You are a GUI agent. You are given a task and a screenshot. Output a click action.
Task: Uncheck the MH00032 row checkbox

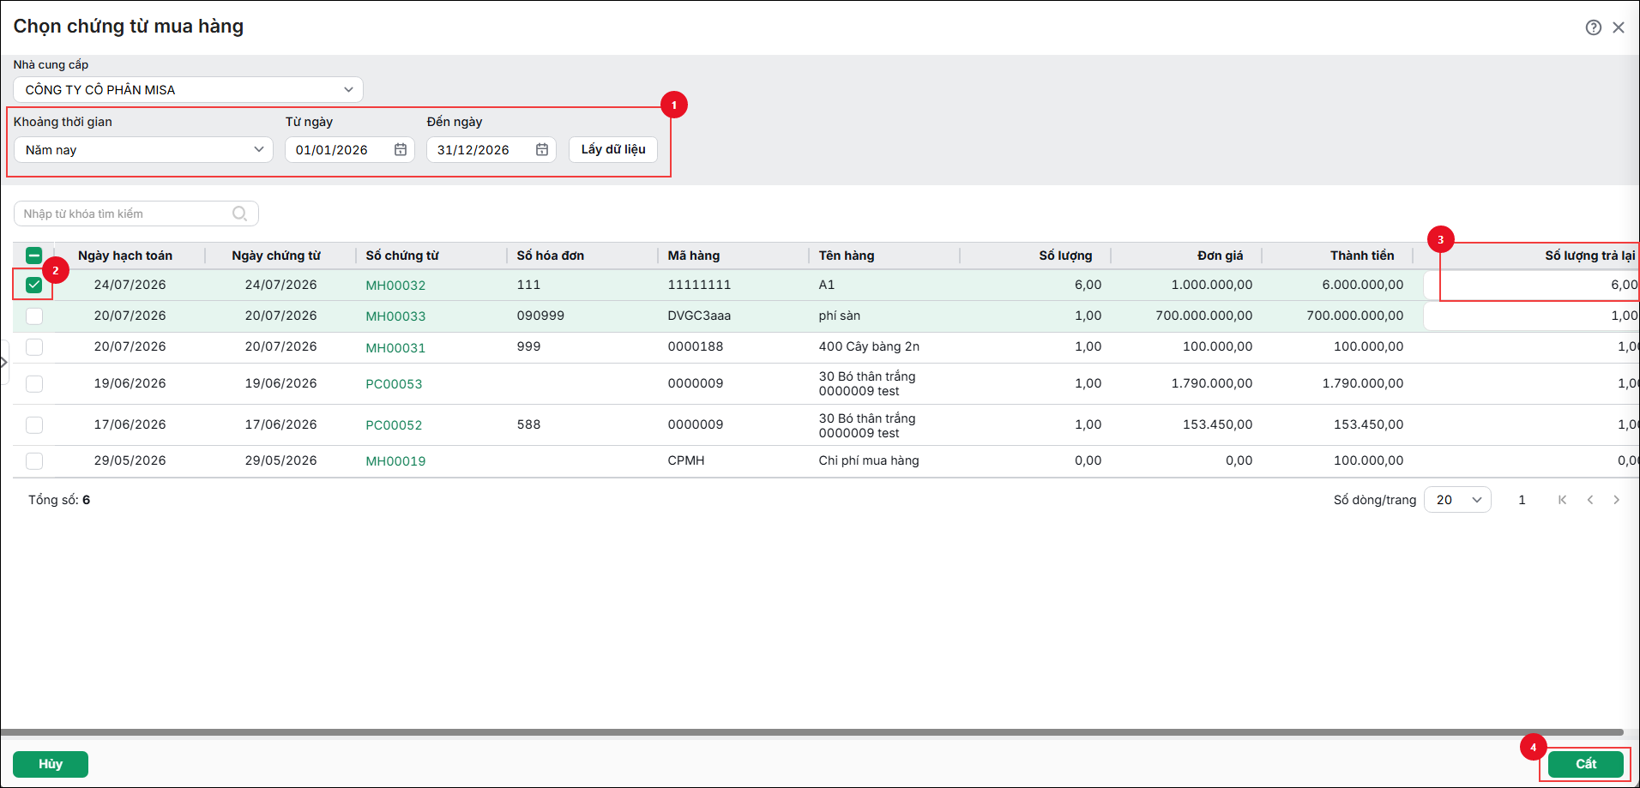coord(34,285)
